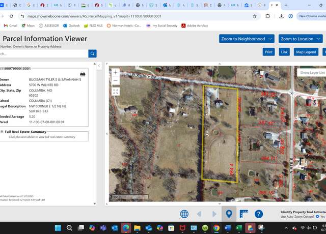Select the Identify Property pin tool
This screenshot has width=326, height=234.
(229, 214)
